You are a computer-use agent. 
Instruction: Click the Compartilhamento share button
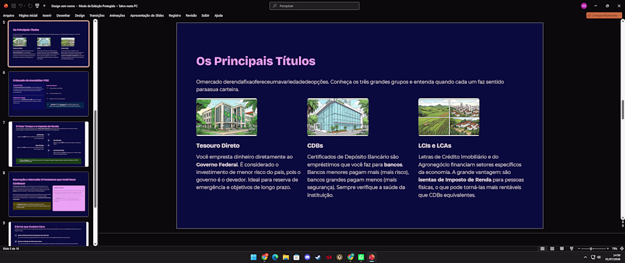pos(603,15)
